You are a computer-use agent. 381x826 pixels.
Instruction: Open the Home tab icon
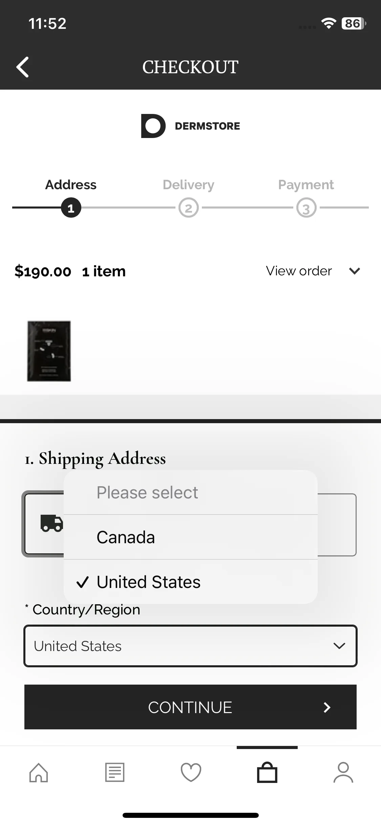pos(39,772)
